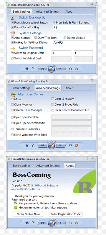Click the global hotkey field showing F1
The height and width of the screenshot is (235, 106).
(73, 28)
